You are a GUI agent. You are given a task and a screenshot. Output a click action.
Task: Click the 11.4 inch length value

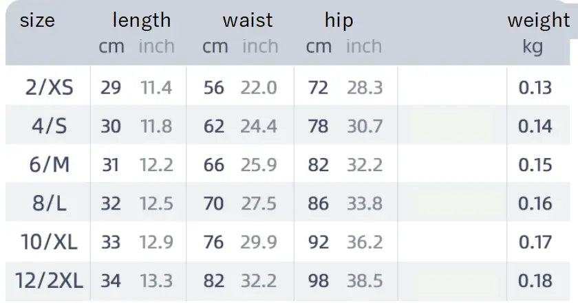click(x=156, y=88)
